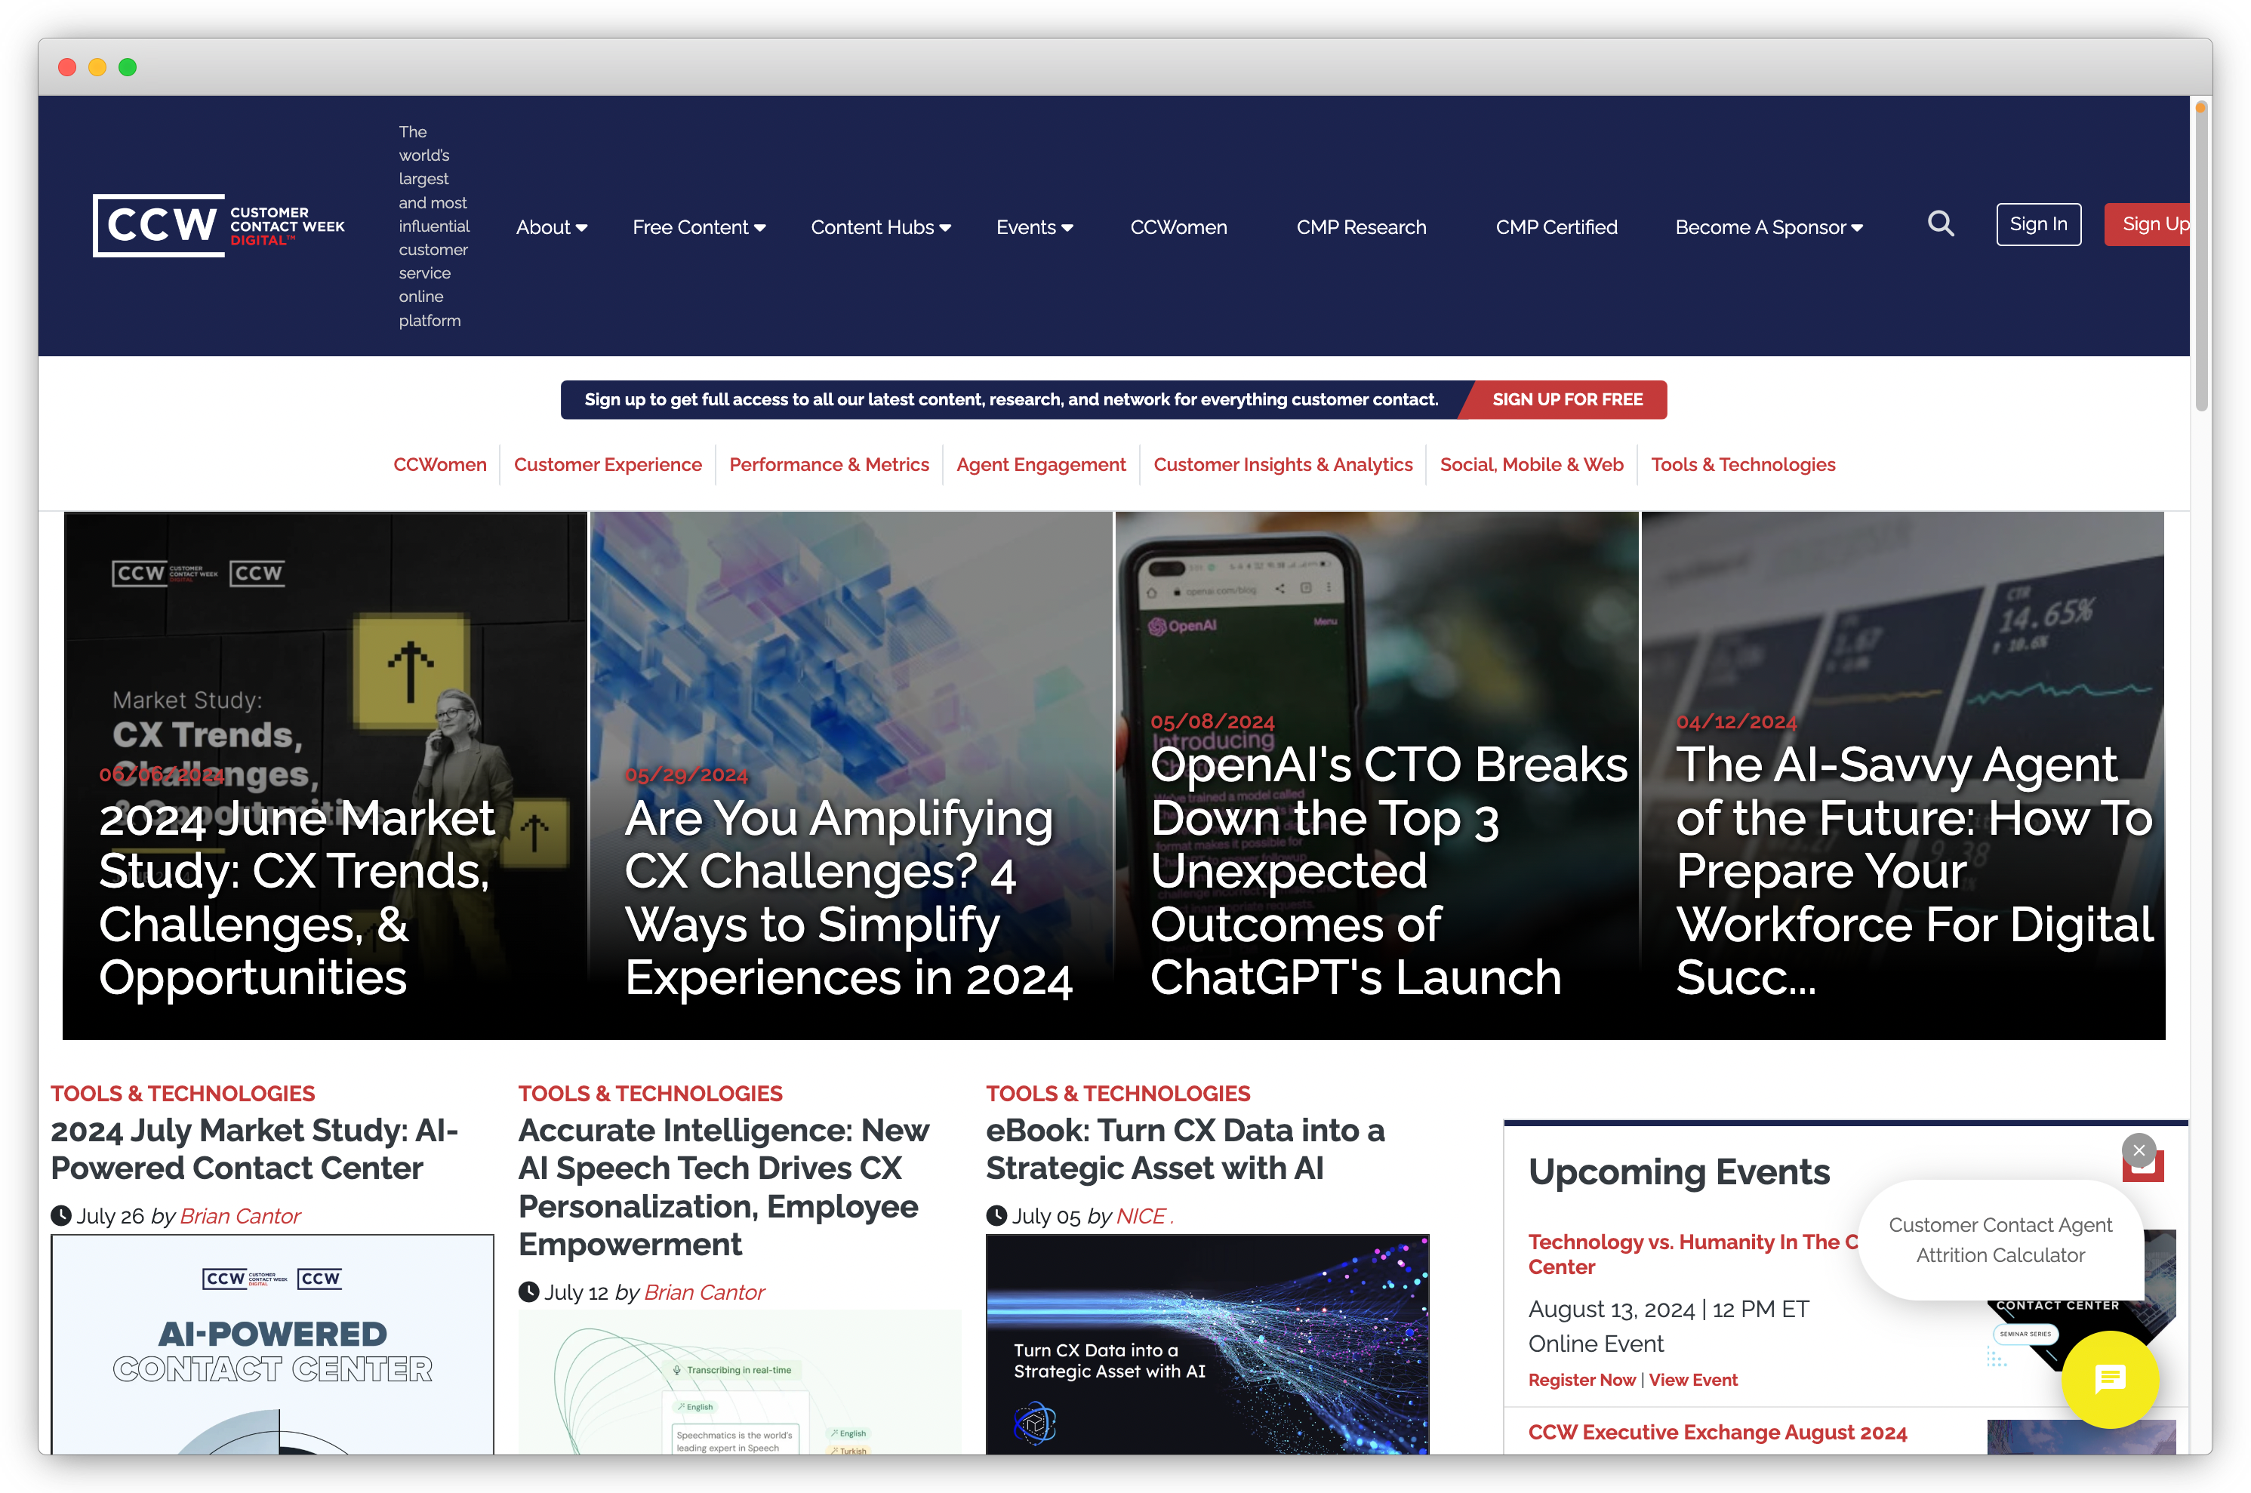Click the Tools & Technologies label above eBook
The width and height of the screenshot is (2251, 1493).
tap(1118, 1093)
